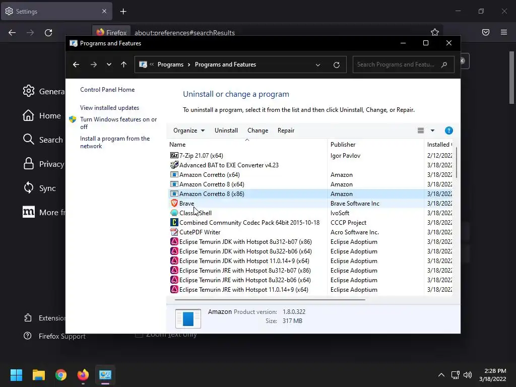Open the Sync category in Firefox settings
This screenshot has width=516, height=387.
tap(39, 188)
